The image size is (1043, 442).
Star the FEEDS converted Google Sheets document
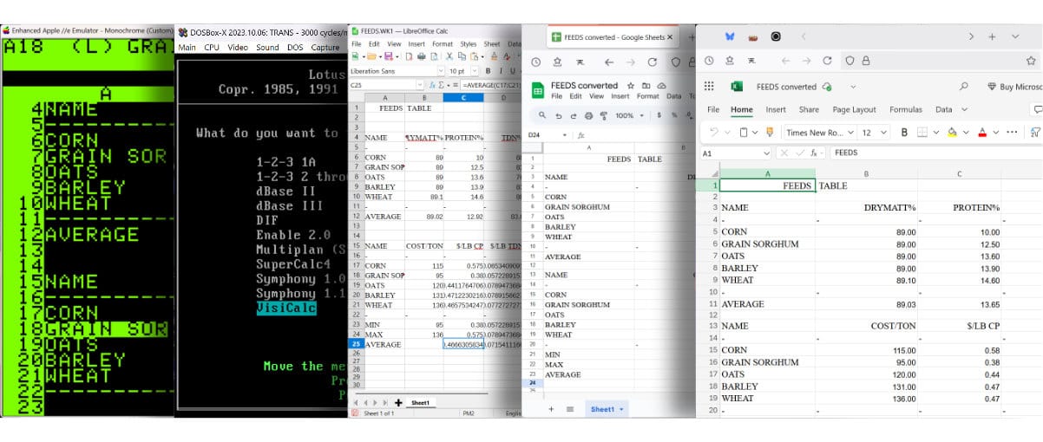pyautogui.click(x=630, y=86)
